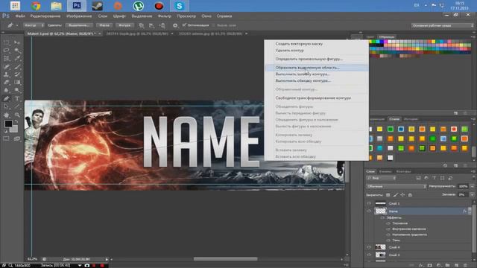The height and width of the screenshot is (268, 477).
Task: Select the Zoom tool in toolbox
Action: [17, 115]
